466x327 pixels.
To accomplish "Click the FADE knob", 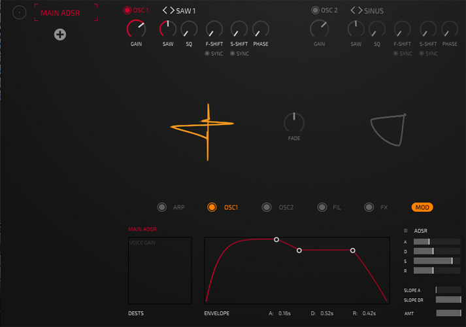I will click(x=293, y=122).
